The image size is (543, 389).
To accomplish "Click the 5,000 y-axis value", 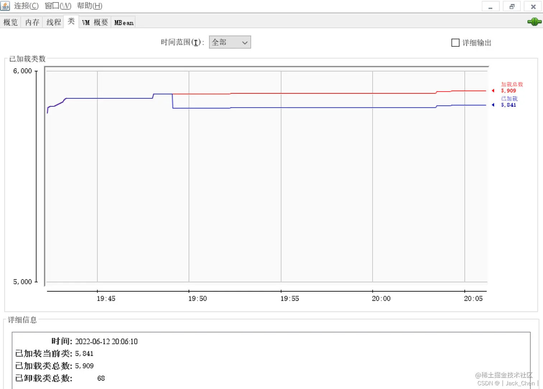I will (x=23, y=282).
